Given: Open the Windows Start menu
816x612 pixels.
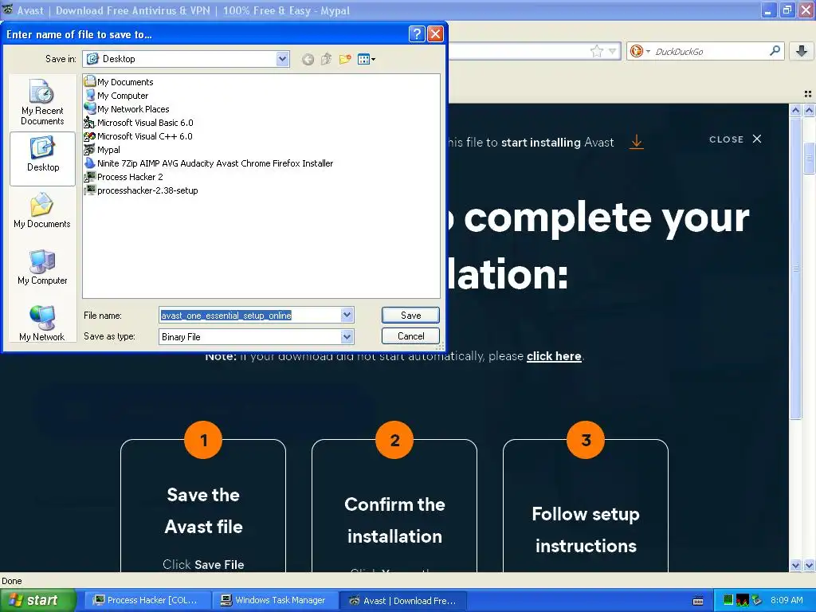Looking at the screenshot, I should click(38, 600).
